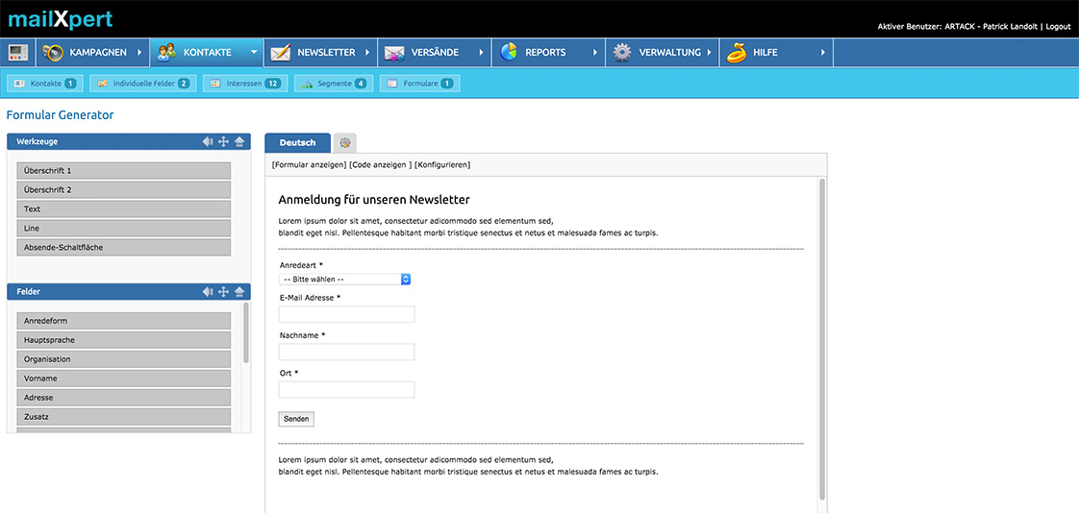The width and height of the screenshot is (1079, 513).
Task: Click the Felder list scrollbar
Action: 246,331
